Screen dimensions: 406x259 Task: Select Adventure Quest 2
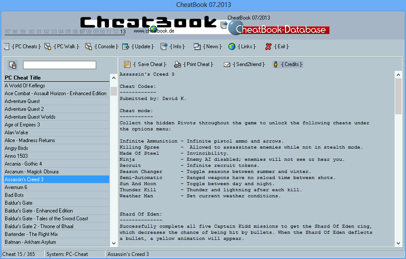[x=57, y=109]
